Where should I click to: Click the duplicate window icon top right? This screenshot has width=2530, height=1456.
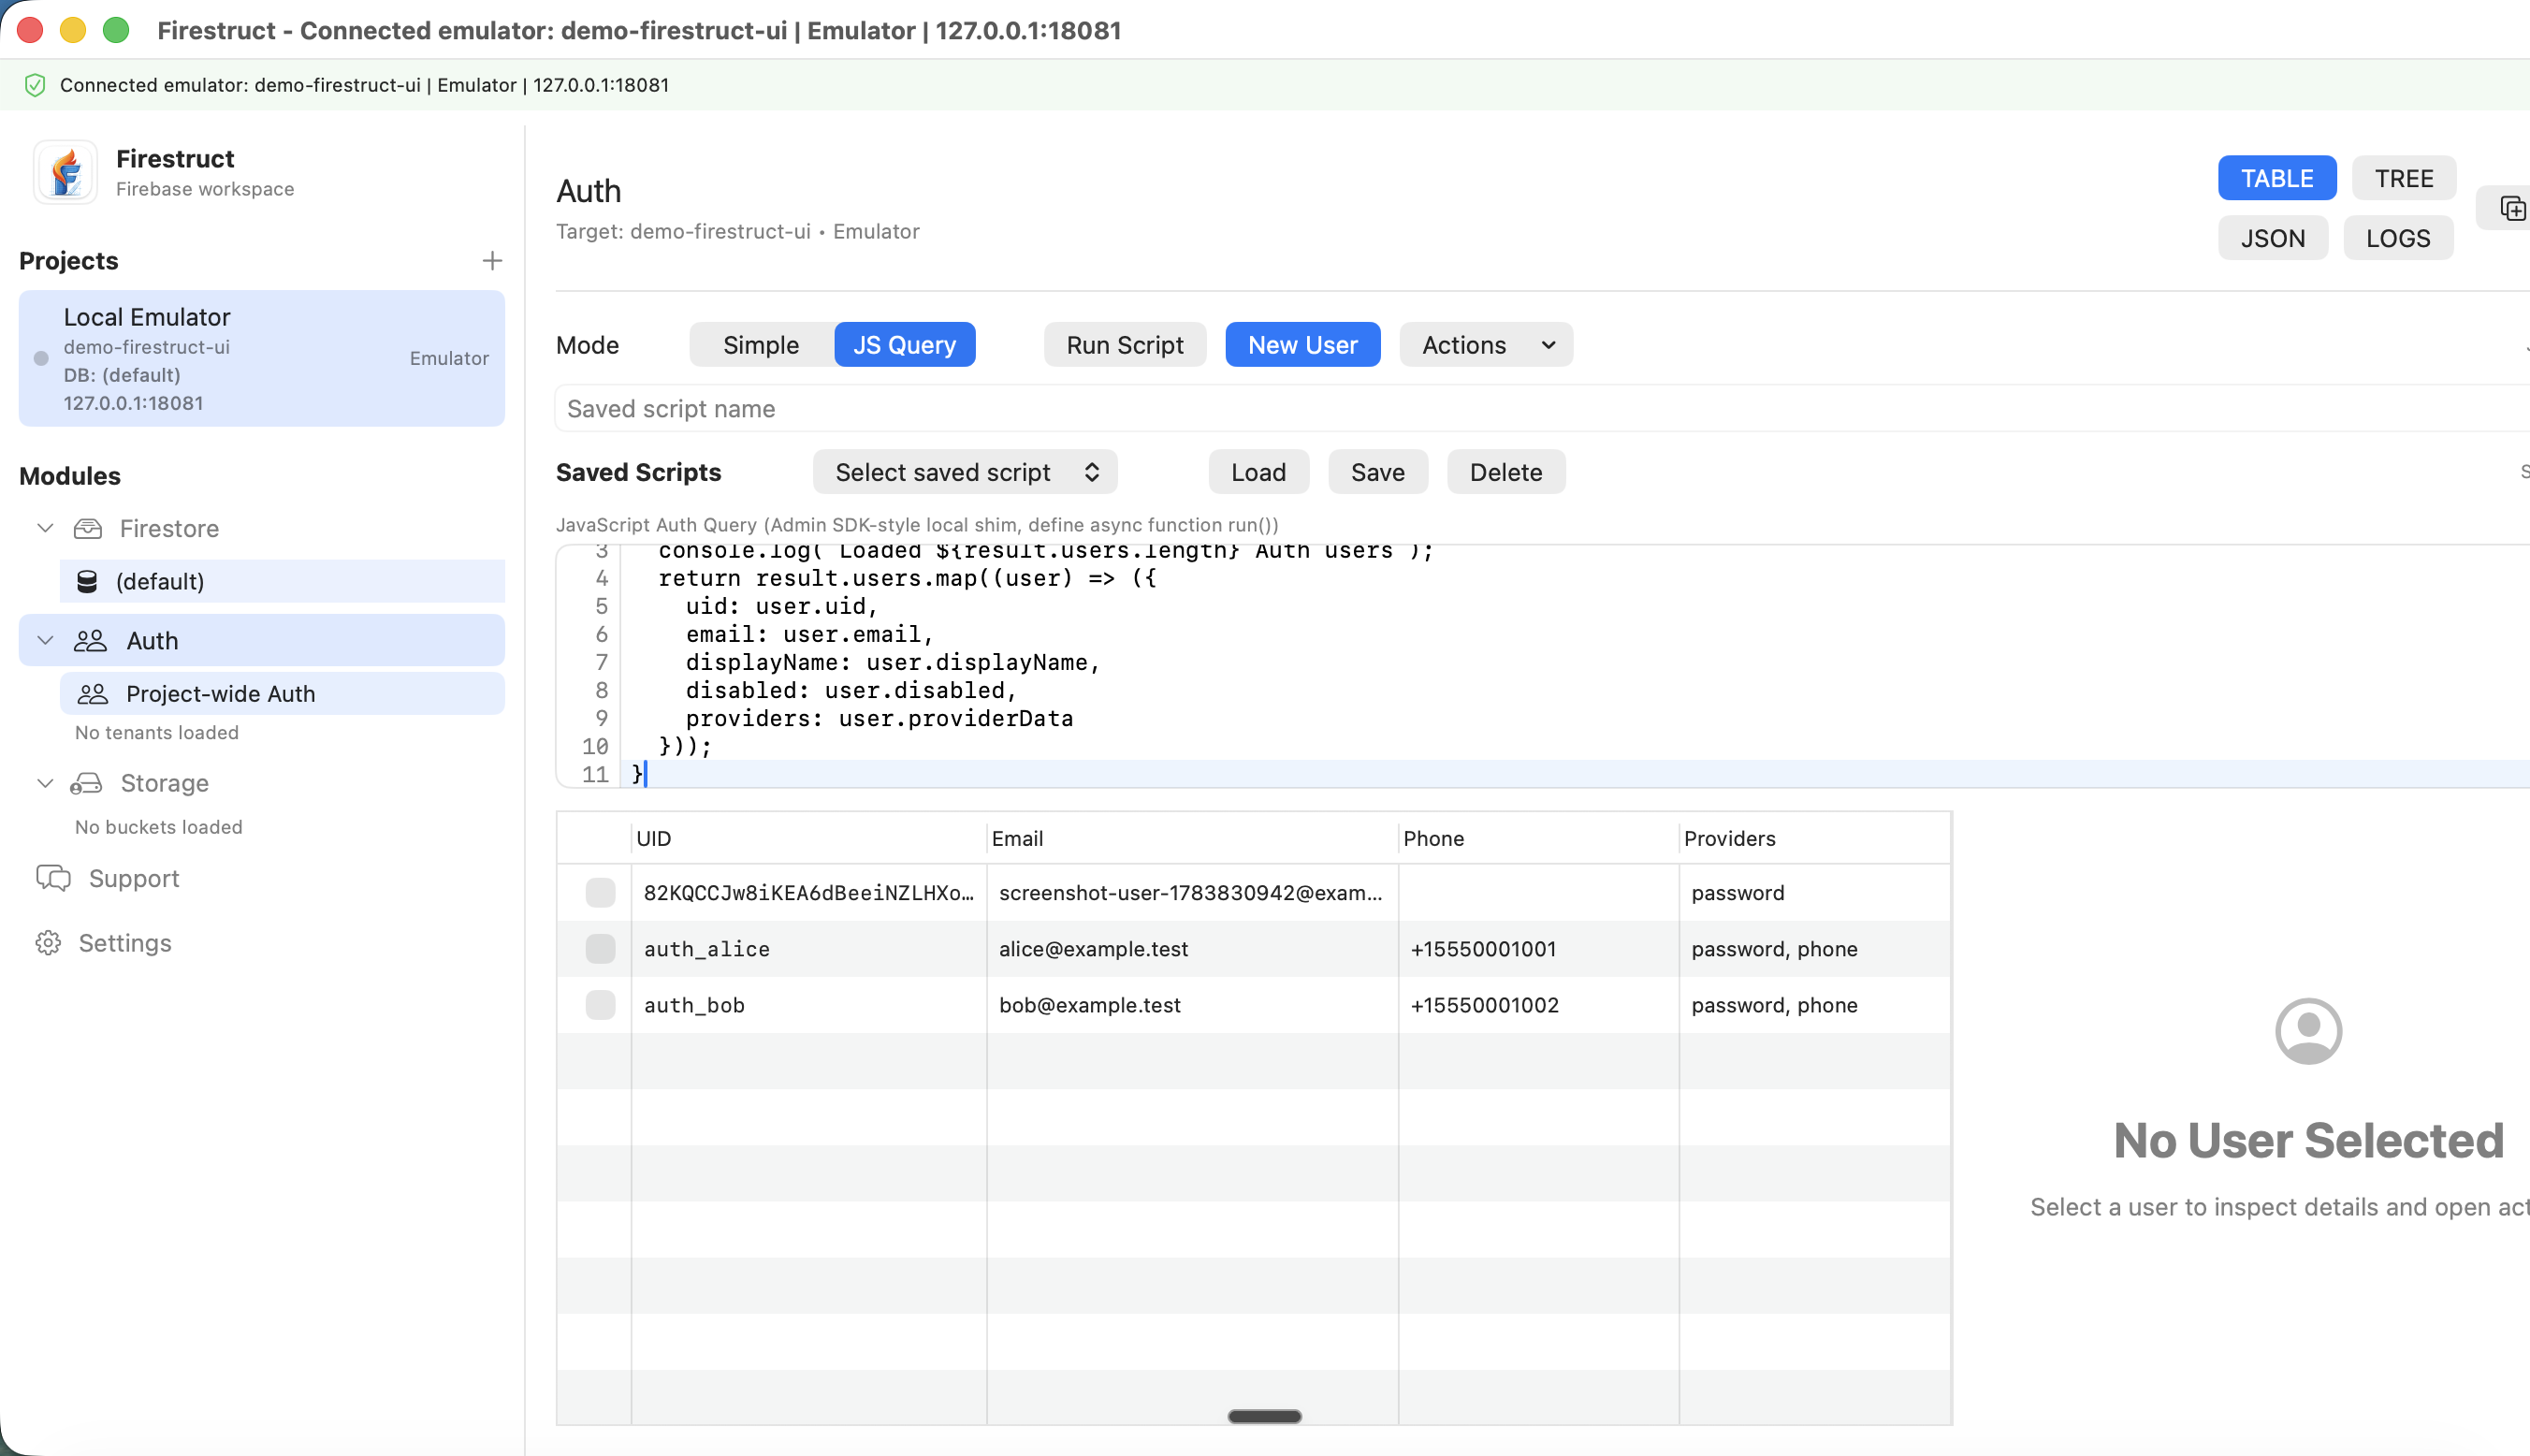[2512, 208]
